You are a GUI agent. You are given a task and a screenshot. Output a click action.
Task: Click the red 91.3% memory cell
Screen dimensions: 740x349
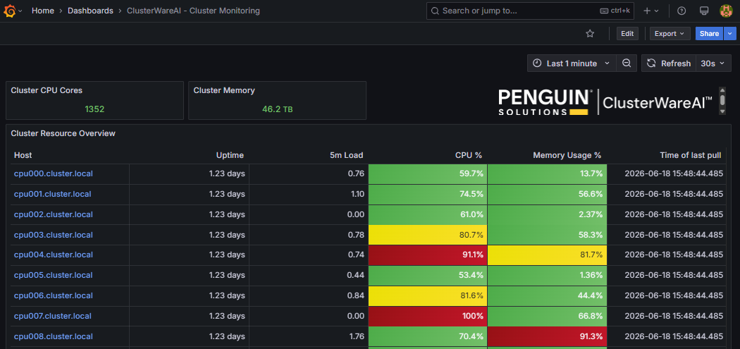pos(547,336)
